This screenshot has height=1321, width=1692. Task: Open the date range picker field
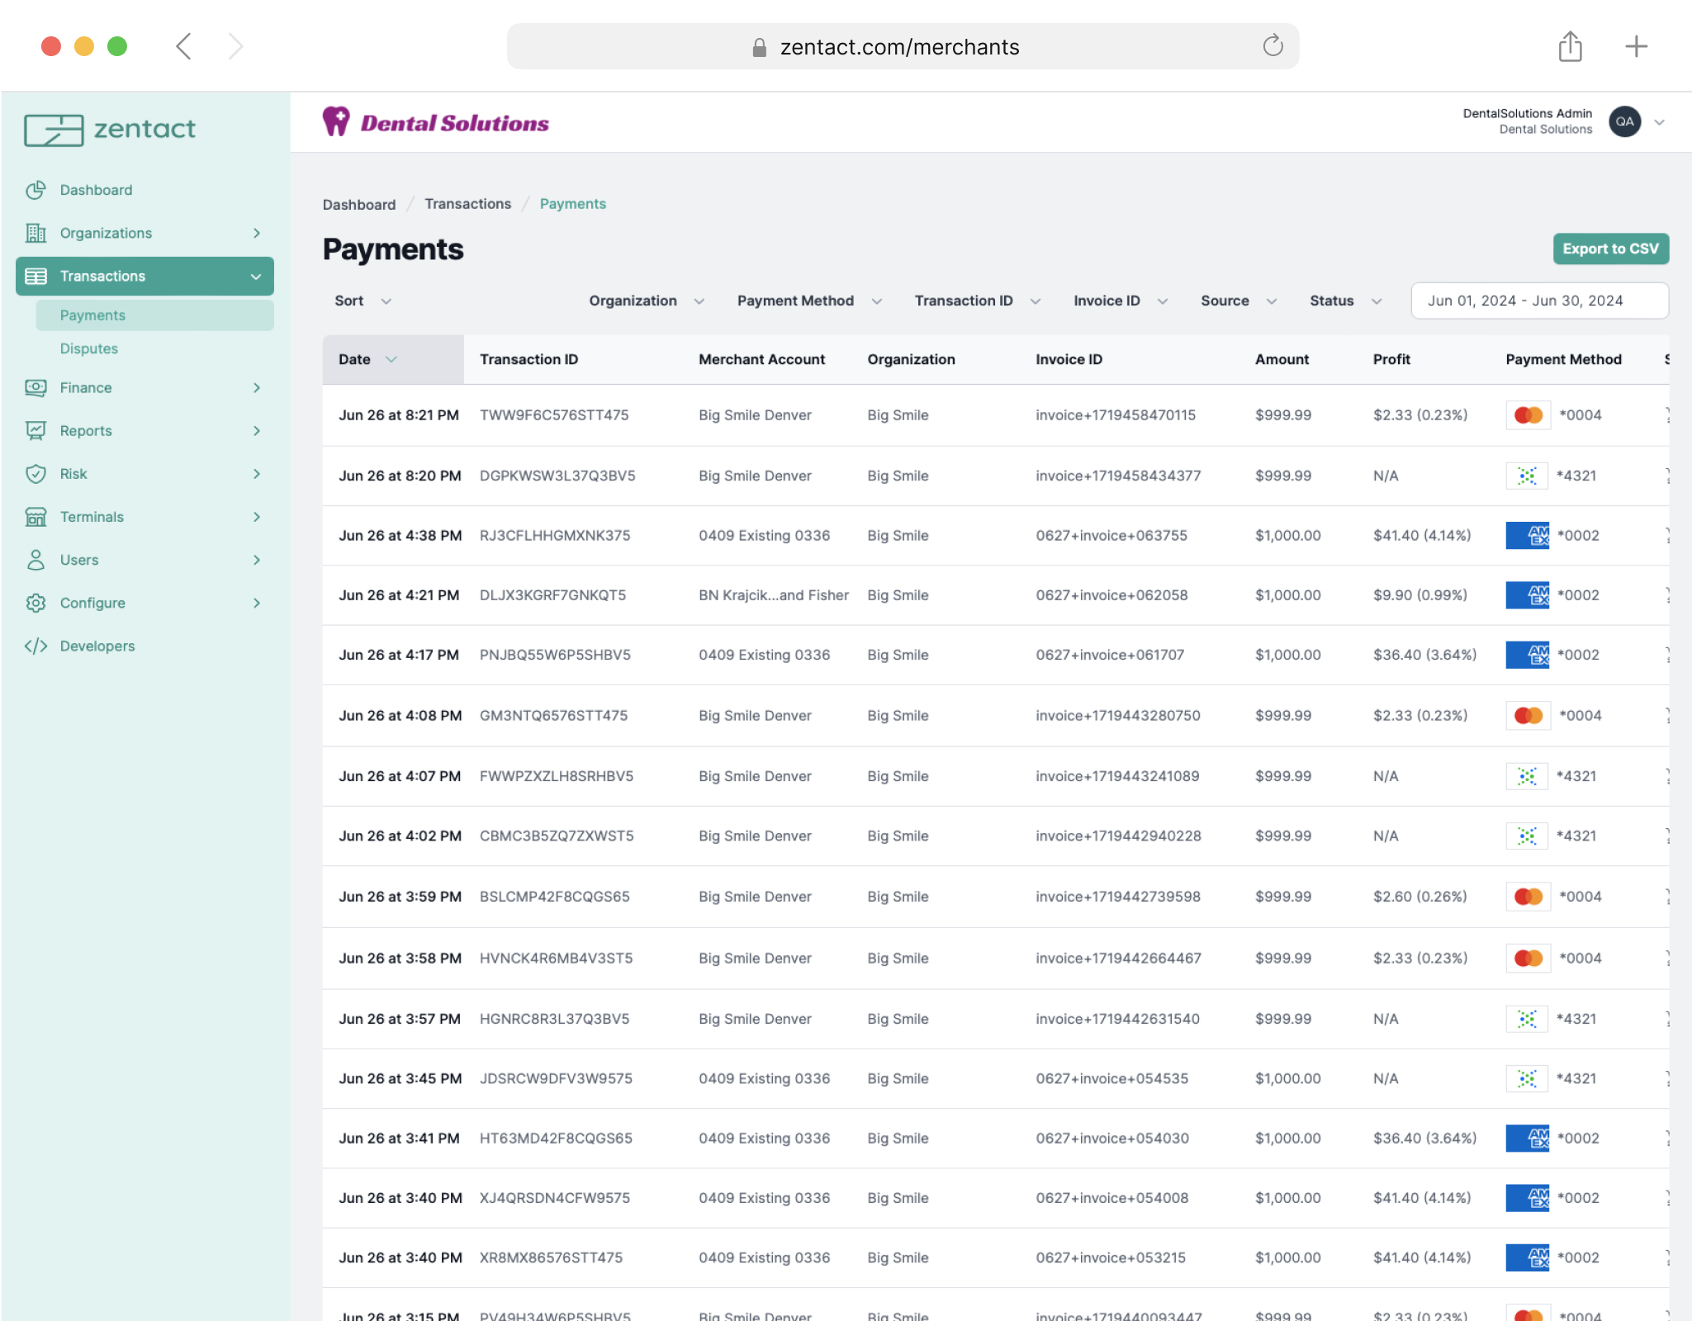pyautogui.click(x=1538, y=301)
